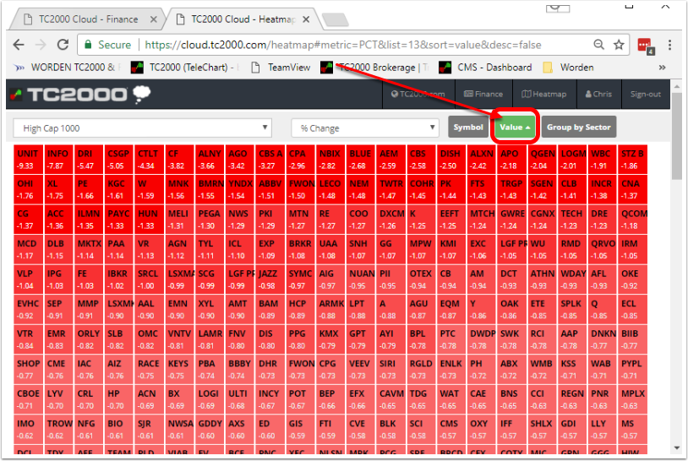Click the BRKR -1.08 cell
The width and height of the screenshot is (688, 461).
coord(301,249)
